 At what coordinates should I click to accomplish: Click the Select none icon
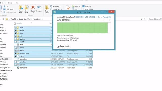(83, 9)
